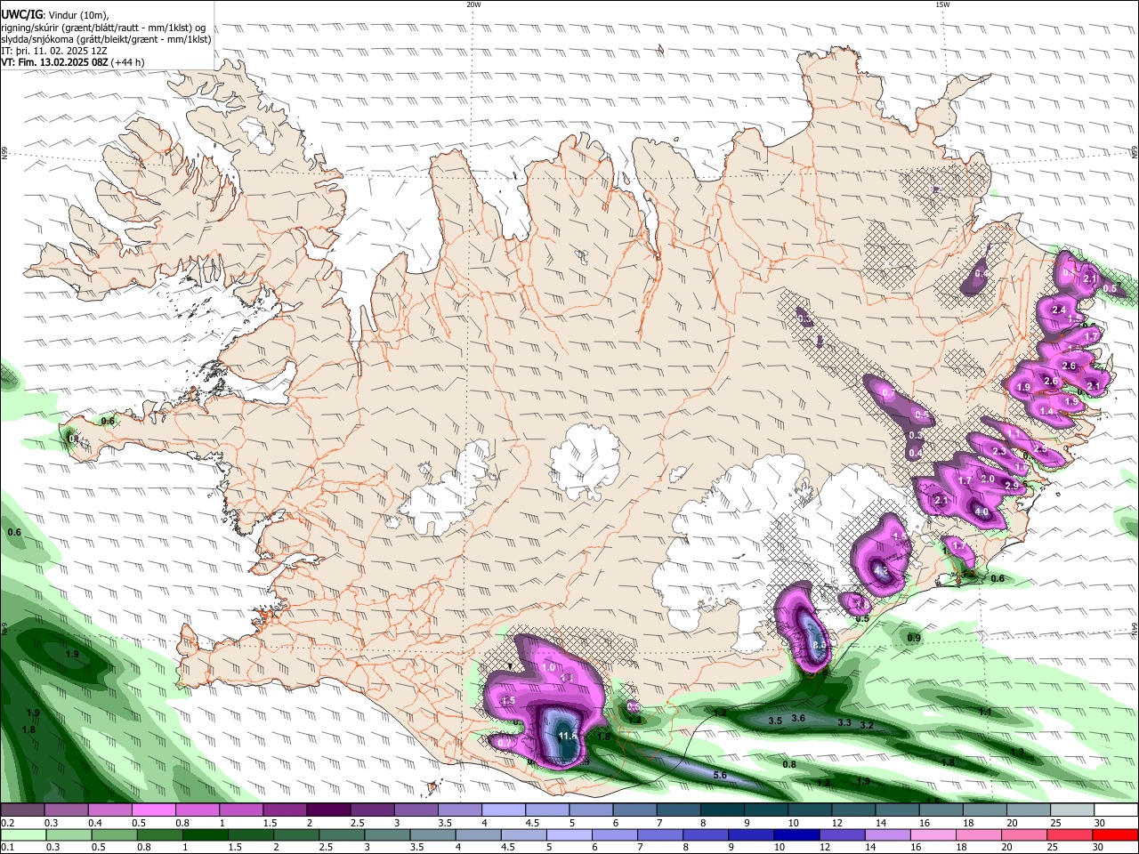Select the 'slydda/snjókoma' legend description line

click(x=106, y=39)
